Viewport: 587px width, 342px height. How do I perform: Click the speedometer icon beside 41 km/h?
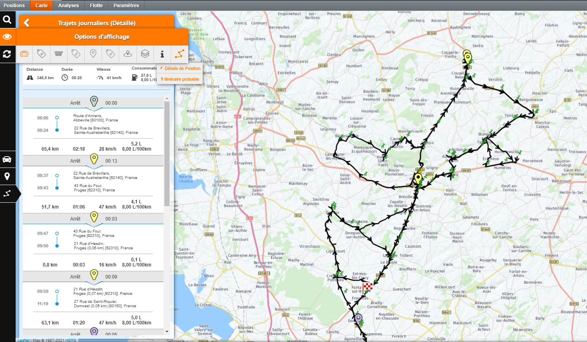click(100, 78)
